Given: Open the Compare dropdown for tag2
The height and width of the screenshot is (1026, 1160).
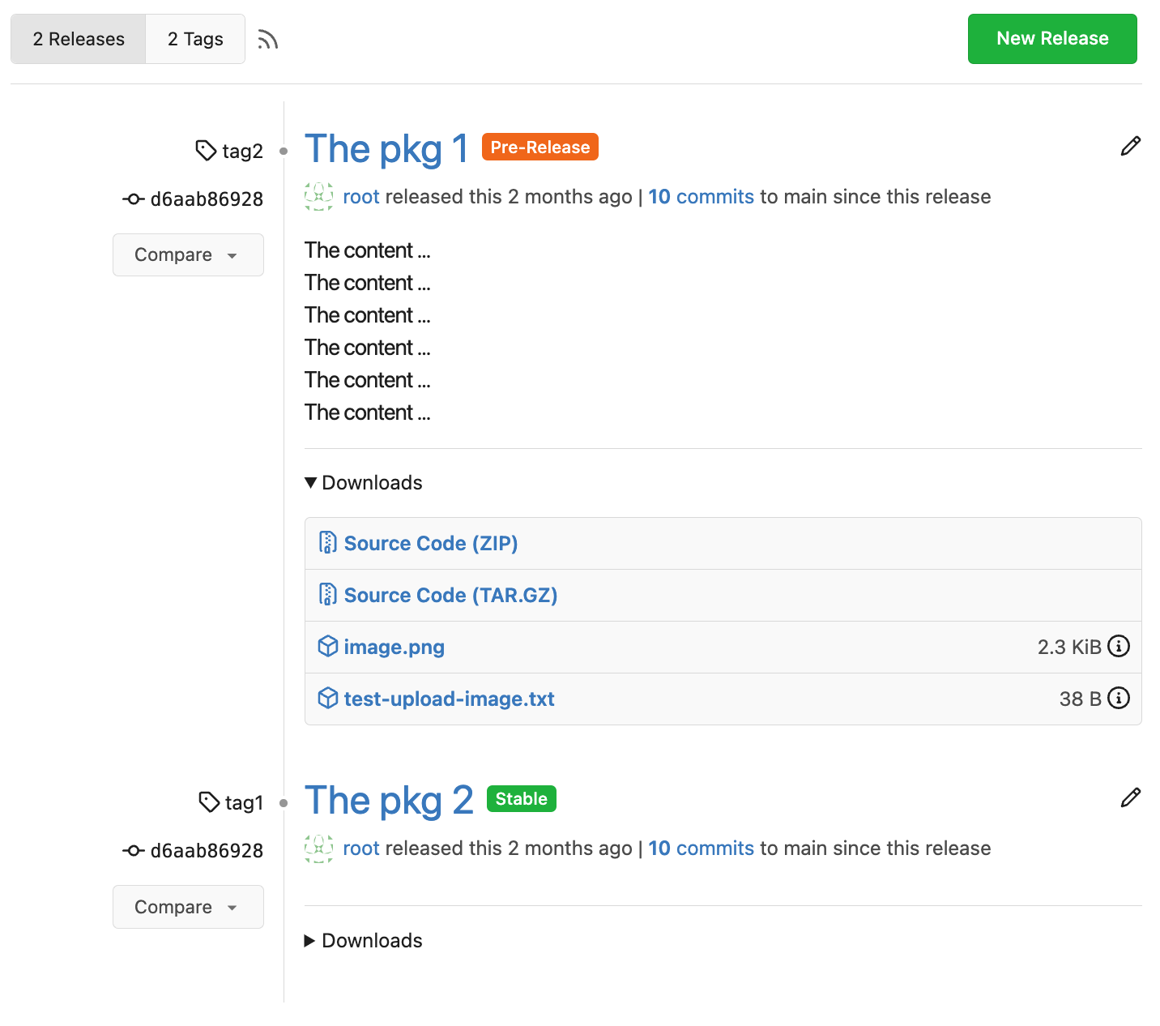Looking at the screenshot, I should [188, 255].
